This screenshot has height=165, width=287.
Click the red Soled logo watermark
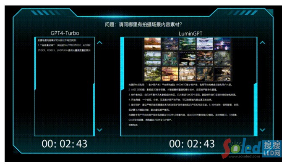tap(242, 148)
